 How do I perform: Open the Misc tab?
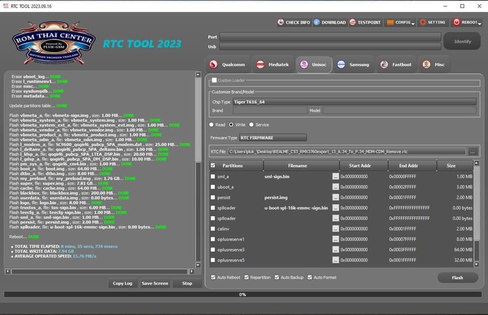(434, 65)
